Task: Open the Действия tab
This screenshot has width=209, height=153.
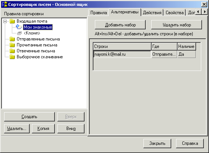Action: click(152, 13)
